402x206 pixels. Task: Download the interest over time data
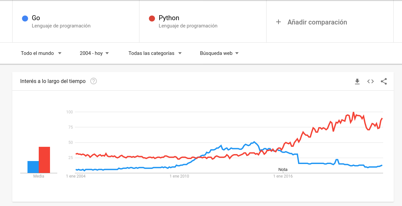357,81
